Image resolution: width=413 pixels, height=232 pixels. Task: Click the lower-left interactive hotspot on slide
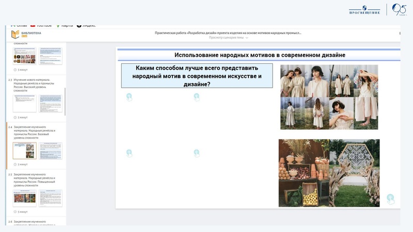(129, 153)
